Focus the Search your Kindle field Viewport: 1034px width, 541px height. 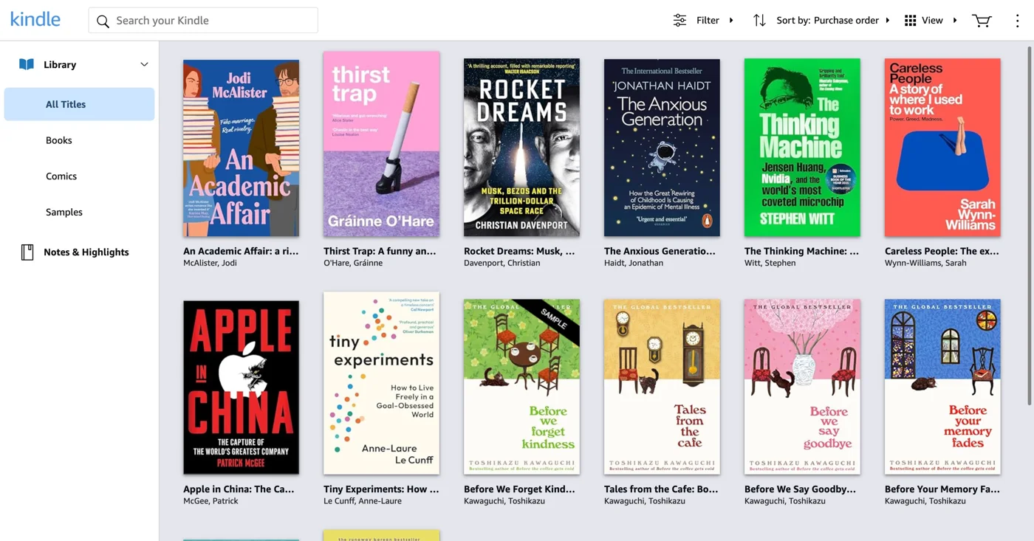click(203, 21)
